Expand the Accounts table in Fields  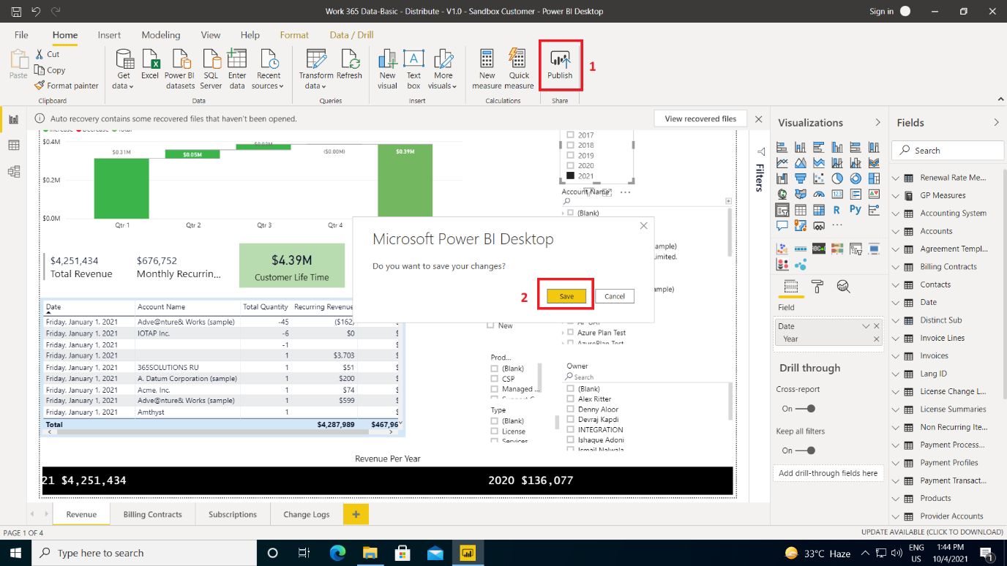(896, 231)
